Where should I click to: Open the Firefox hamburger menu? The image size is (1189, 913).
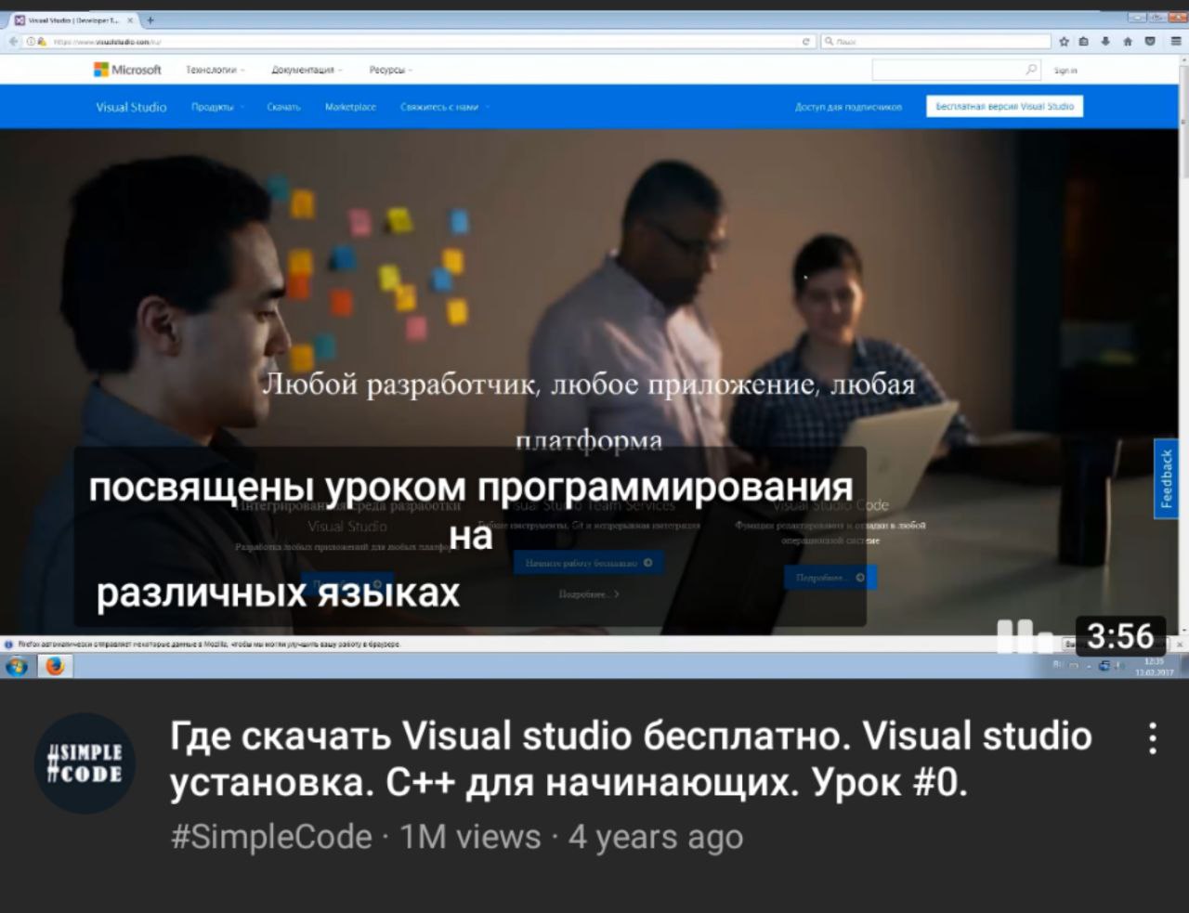tap(1175, 42)
